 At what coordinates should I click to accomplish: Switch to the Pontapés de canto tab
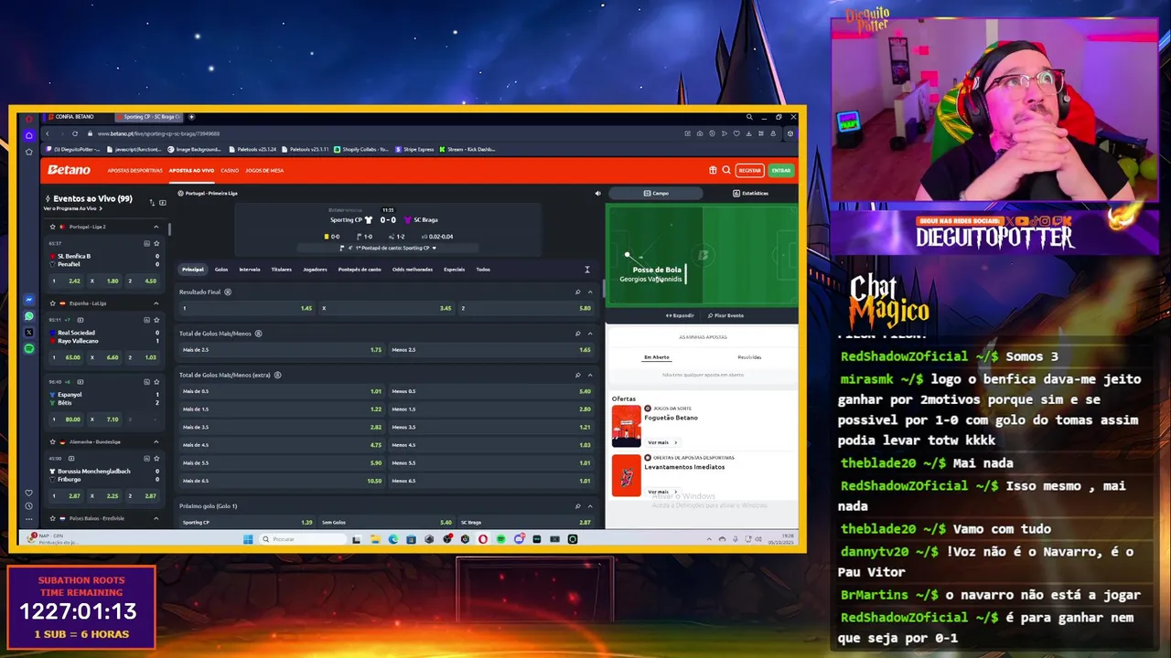pos(360,270)
